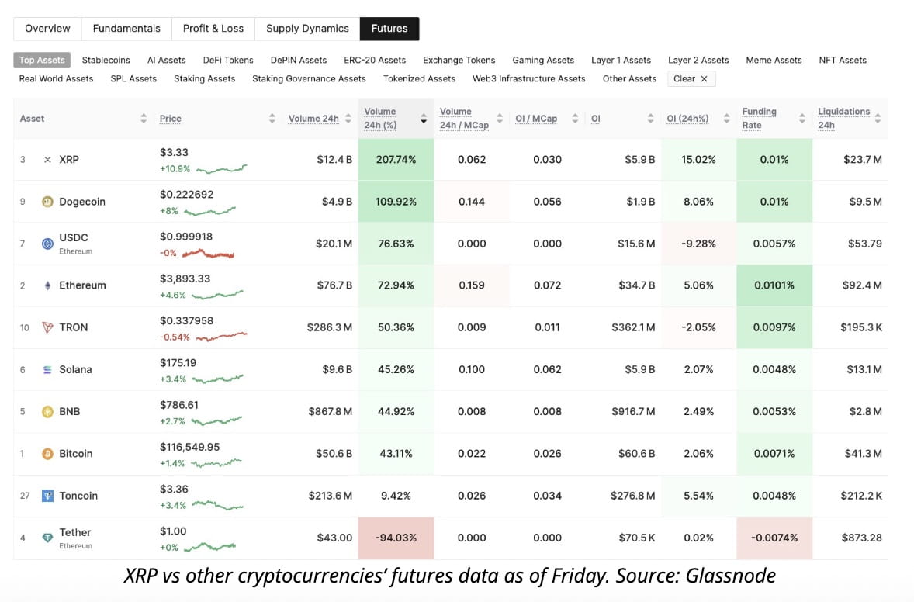Sort by Asset column arrows

[144, 118]
